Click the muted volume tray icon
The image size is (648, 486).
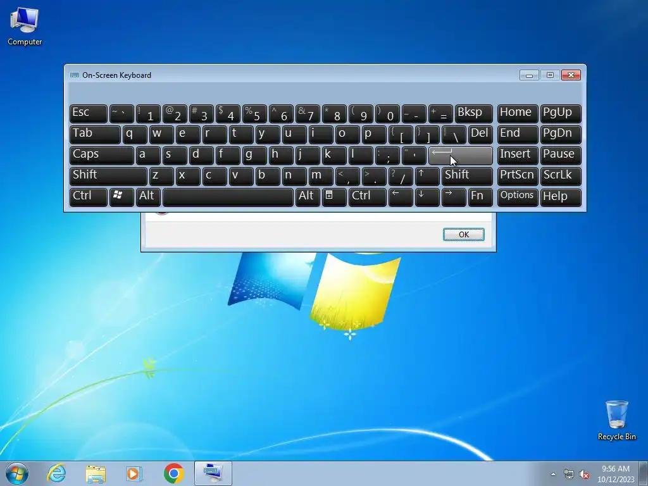pos(584,474)
